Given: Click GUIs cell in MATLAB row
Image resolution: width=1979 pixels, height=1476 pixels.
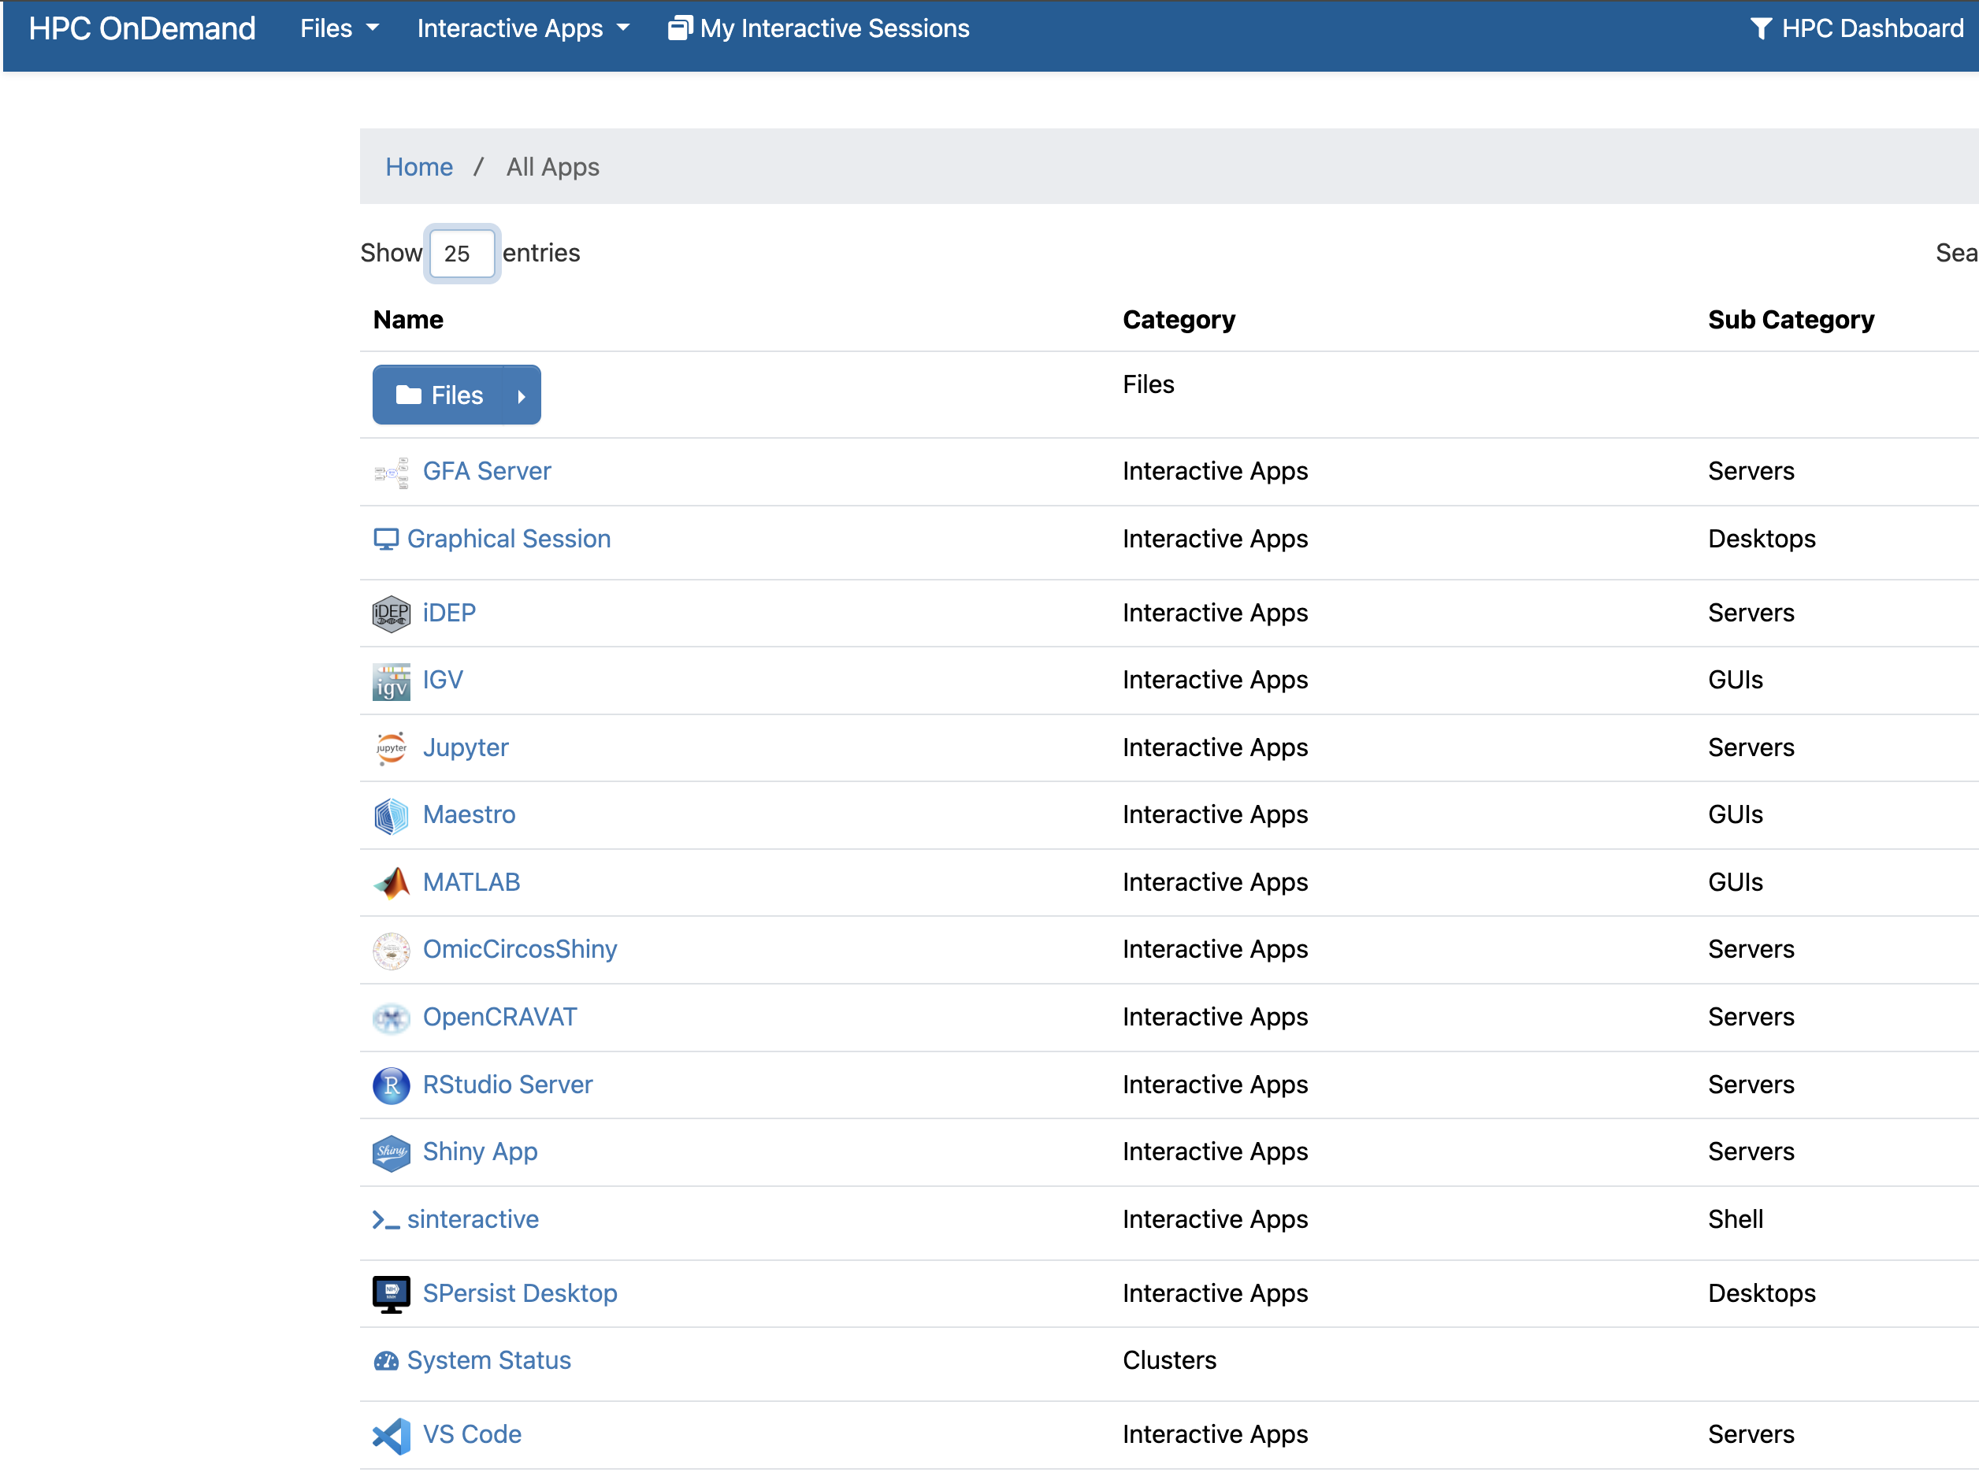Looking at the screenshot, I should [1736, 884].
